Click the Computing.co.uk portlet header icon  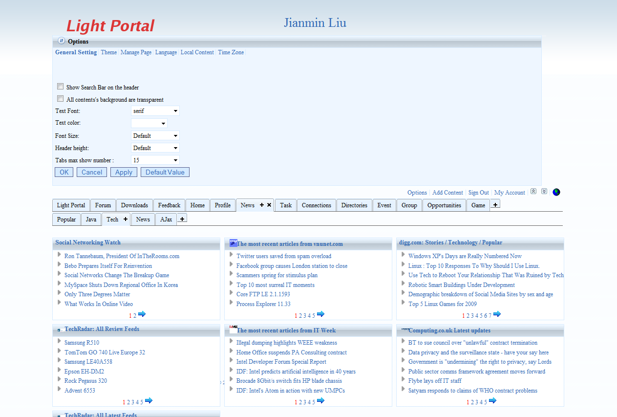(404, 329)
